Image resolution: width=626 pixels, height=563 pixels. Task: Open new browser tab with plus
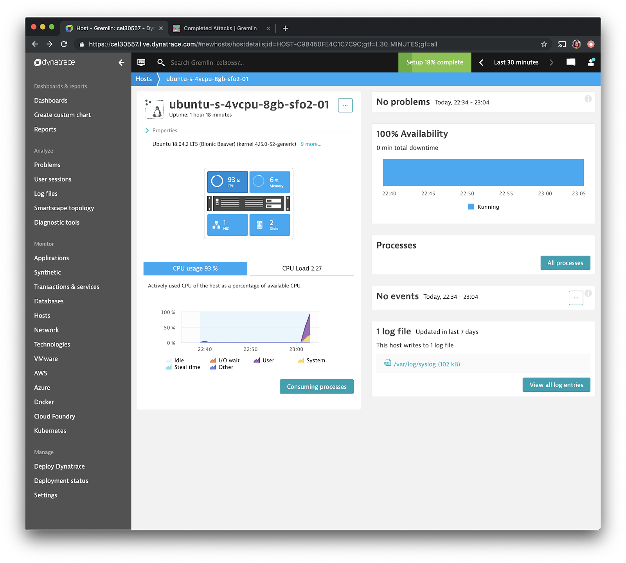286,28
